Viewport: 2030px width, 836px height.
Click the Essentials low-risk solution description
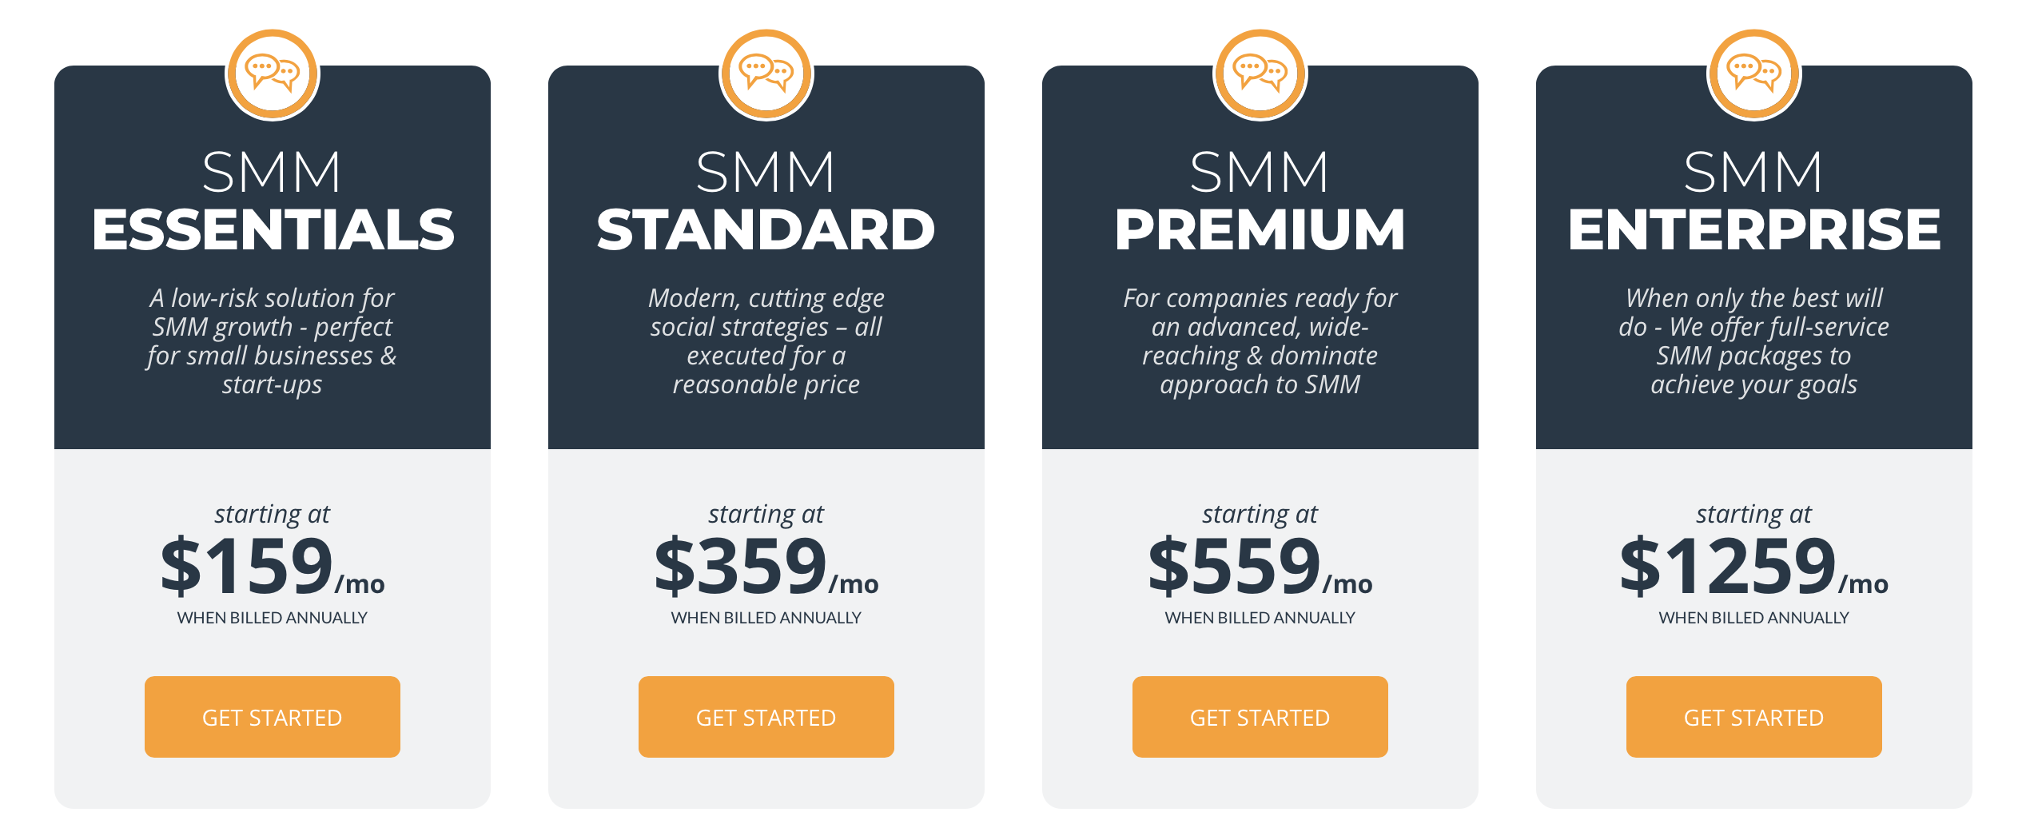click(273, 341)
